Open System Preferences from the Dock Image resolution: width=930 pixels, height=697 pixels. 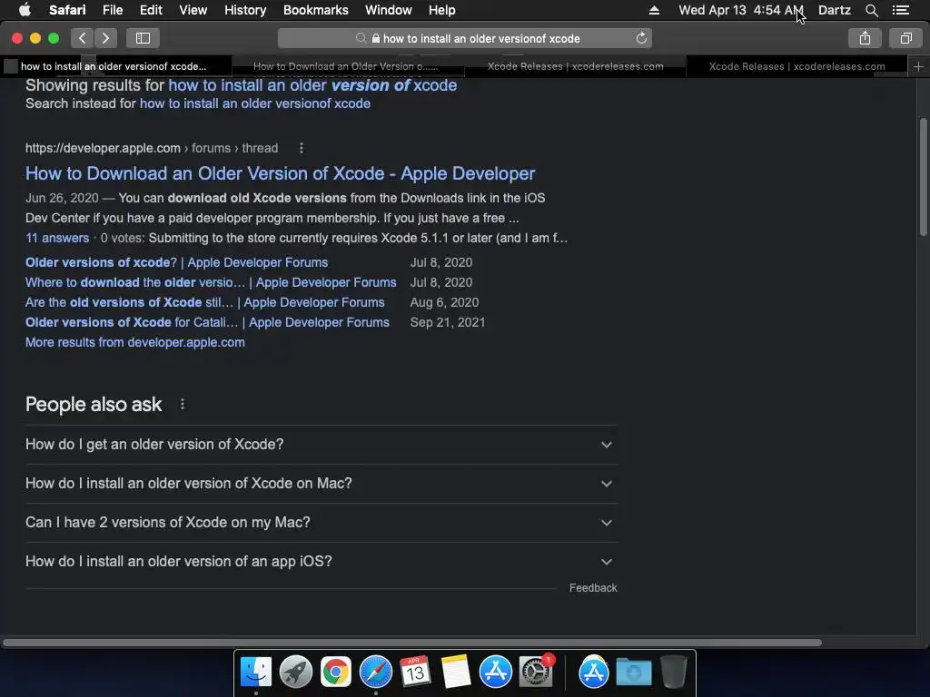pyautogui.click(x=536, y=672)
